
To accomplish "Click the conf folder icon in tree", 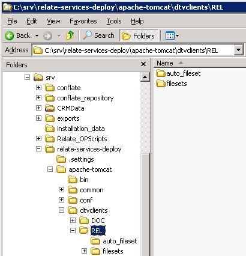I will (73, 200).
